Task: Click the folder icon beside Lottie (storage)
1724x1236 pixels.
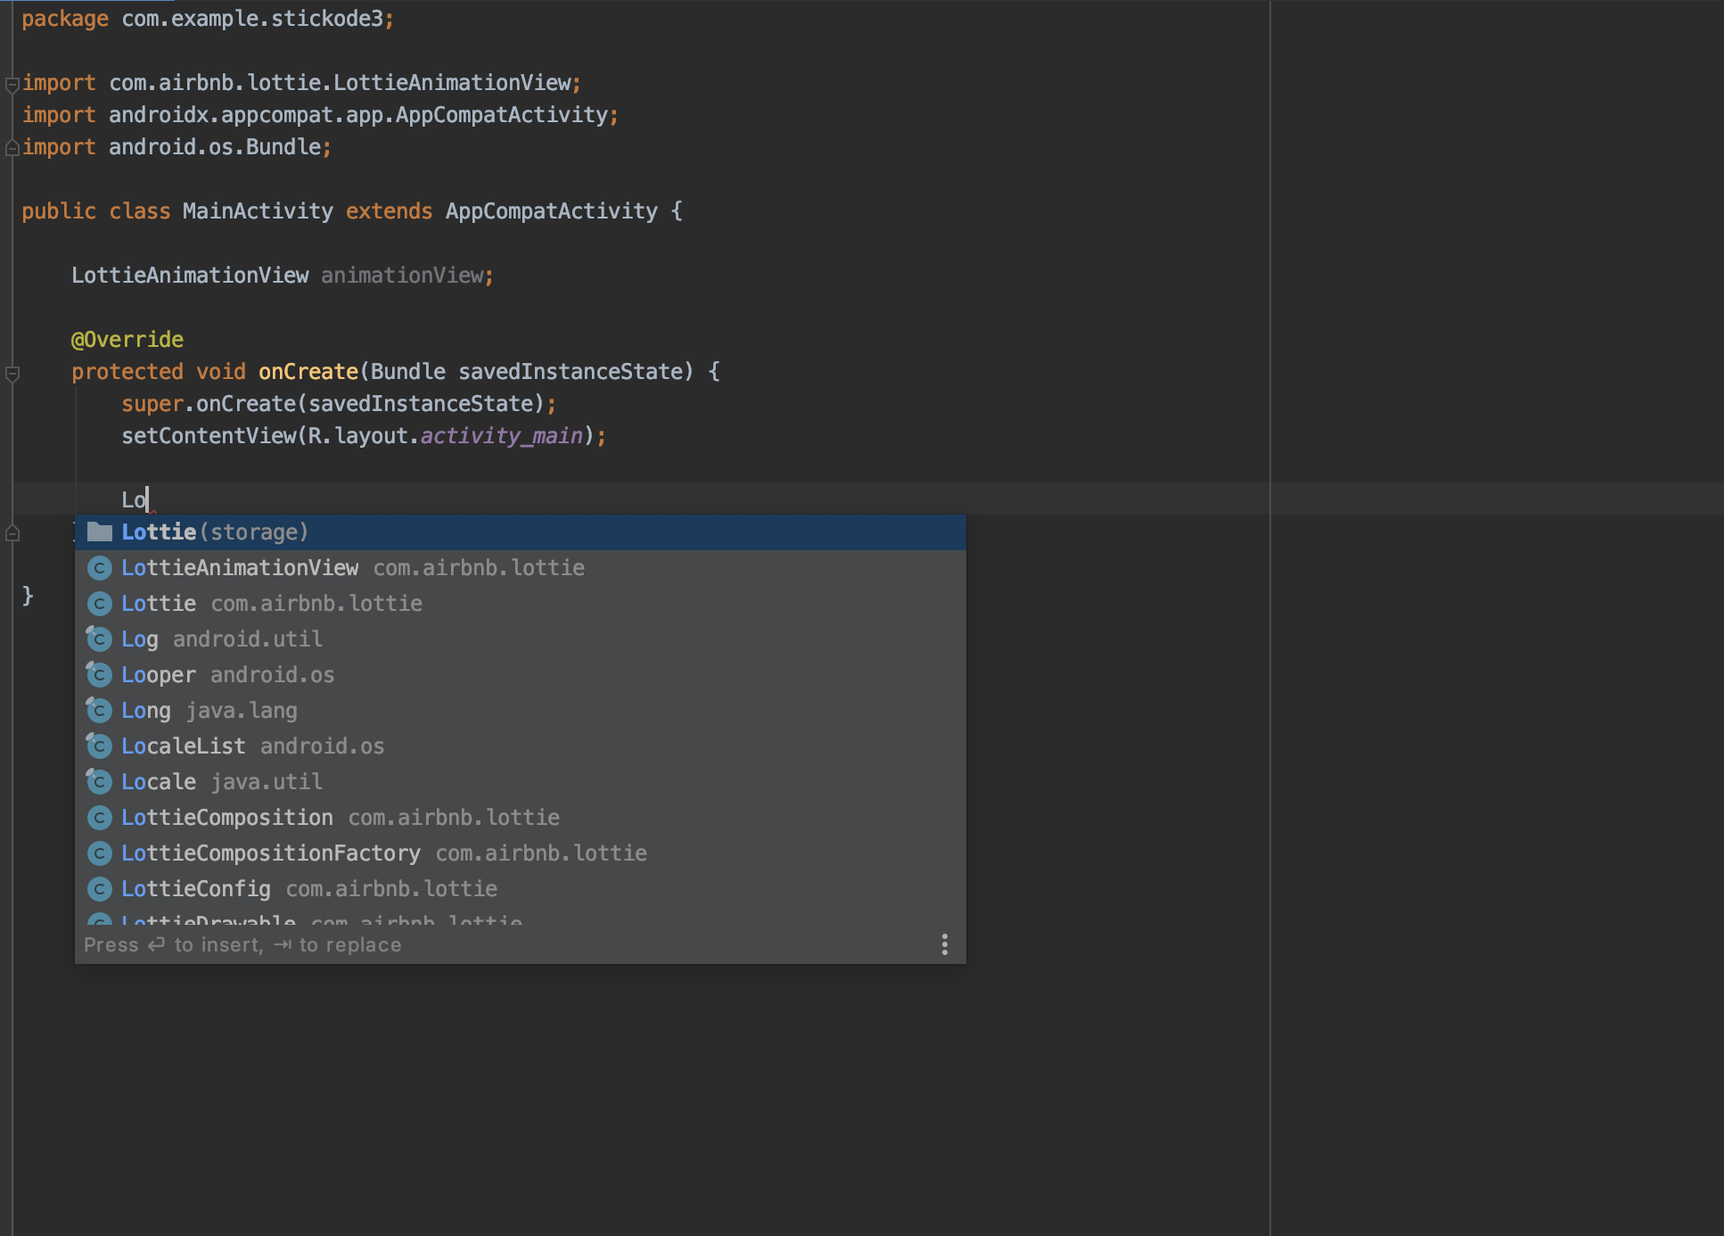Action: pyautogui.click(x=100, y=532)
